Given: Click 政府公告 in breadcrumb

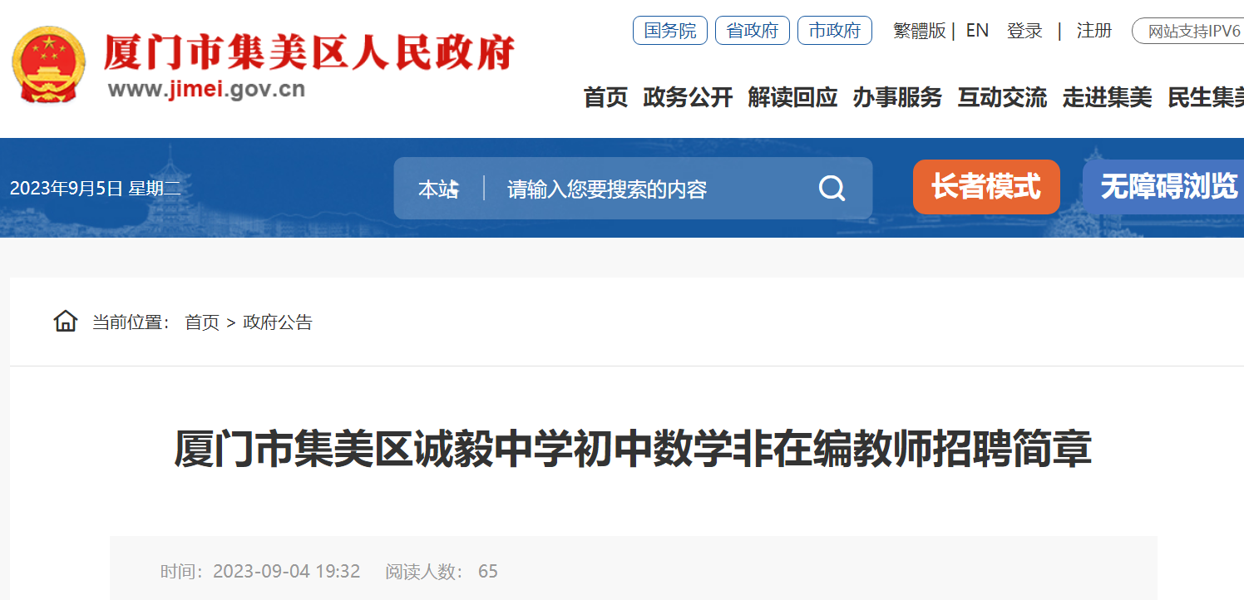Looking at the screenshot, I should coord(278,322).
